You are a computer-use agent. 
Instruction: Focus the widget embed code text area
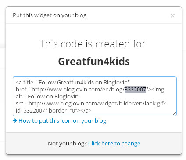coord(95,96)
